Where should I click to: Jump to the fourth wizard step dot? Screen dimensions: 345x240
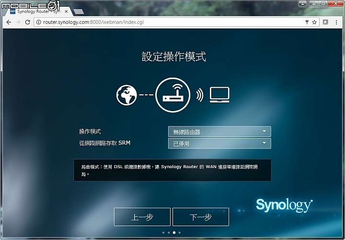[180, 232]
